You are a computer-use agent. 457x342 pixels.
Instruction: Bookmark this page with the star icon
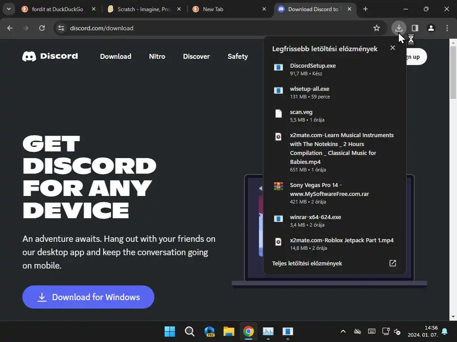coord(377,28)
